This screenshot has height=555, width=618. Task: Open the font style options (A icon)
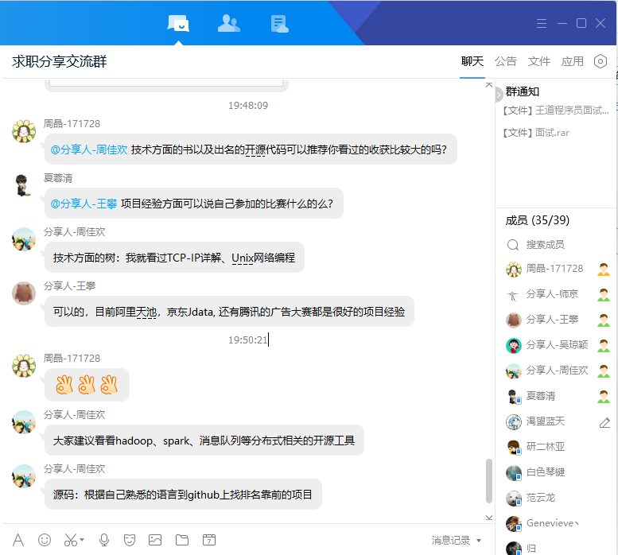[18, 540]
